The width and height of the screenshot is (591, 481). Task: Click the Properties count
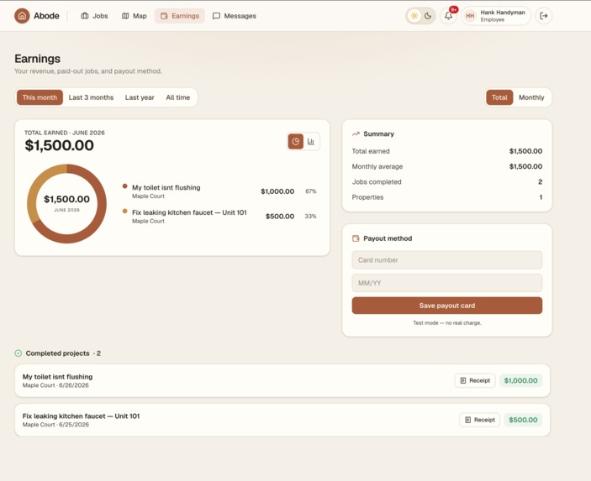click(x=541, y=197)
